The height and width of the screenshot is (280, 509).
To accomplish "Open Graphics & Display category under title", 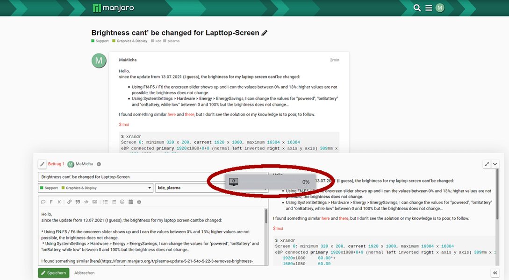I will (x=130, y=41).
